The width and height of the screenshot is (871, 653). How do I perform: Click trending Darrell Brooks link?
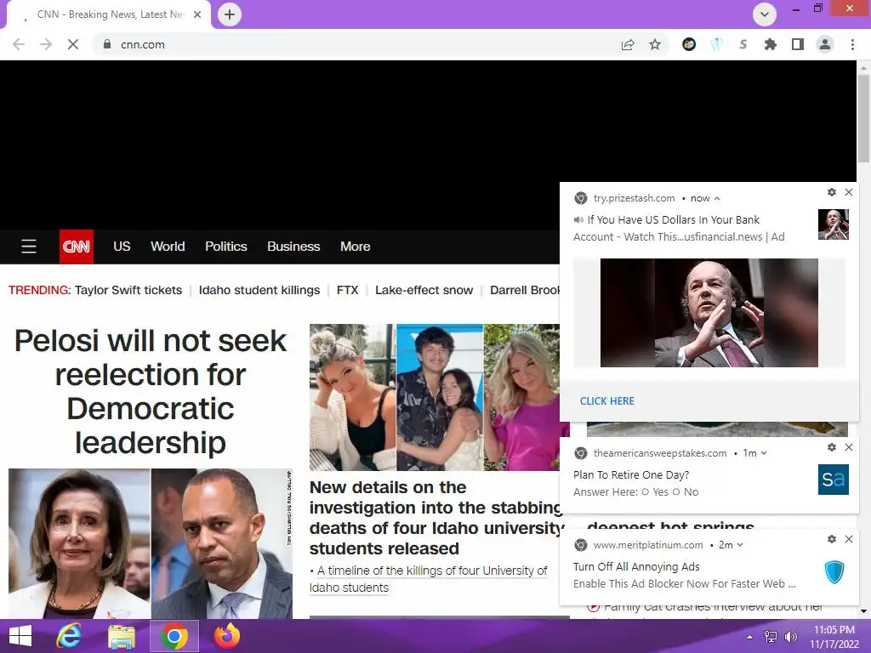(x=524, y=291)
